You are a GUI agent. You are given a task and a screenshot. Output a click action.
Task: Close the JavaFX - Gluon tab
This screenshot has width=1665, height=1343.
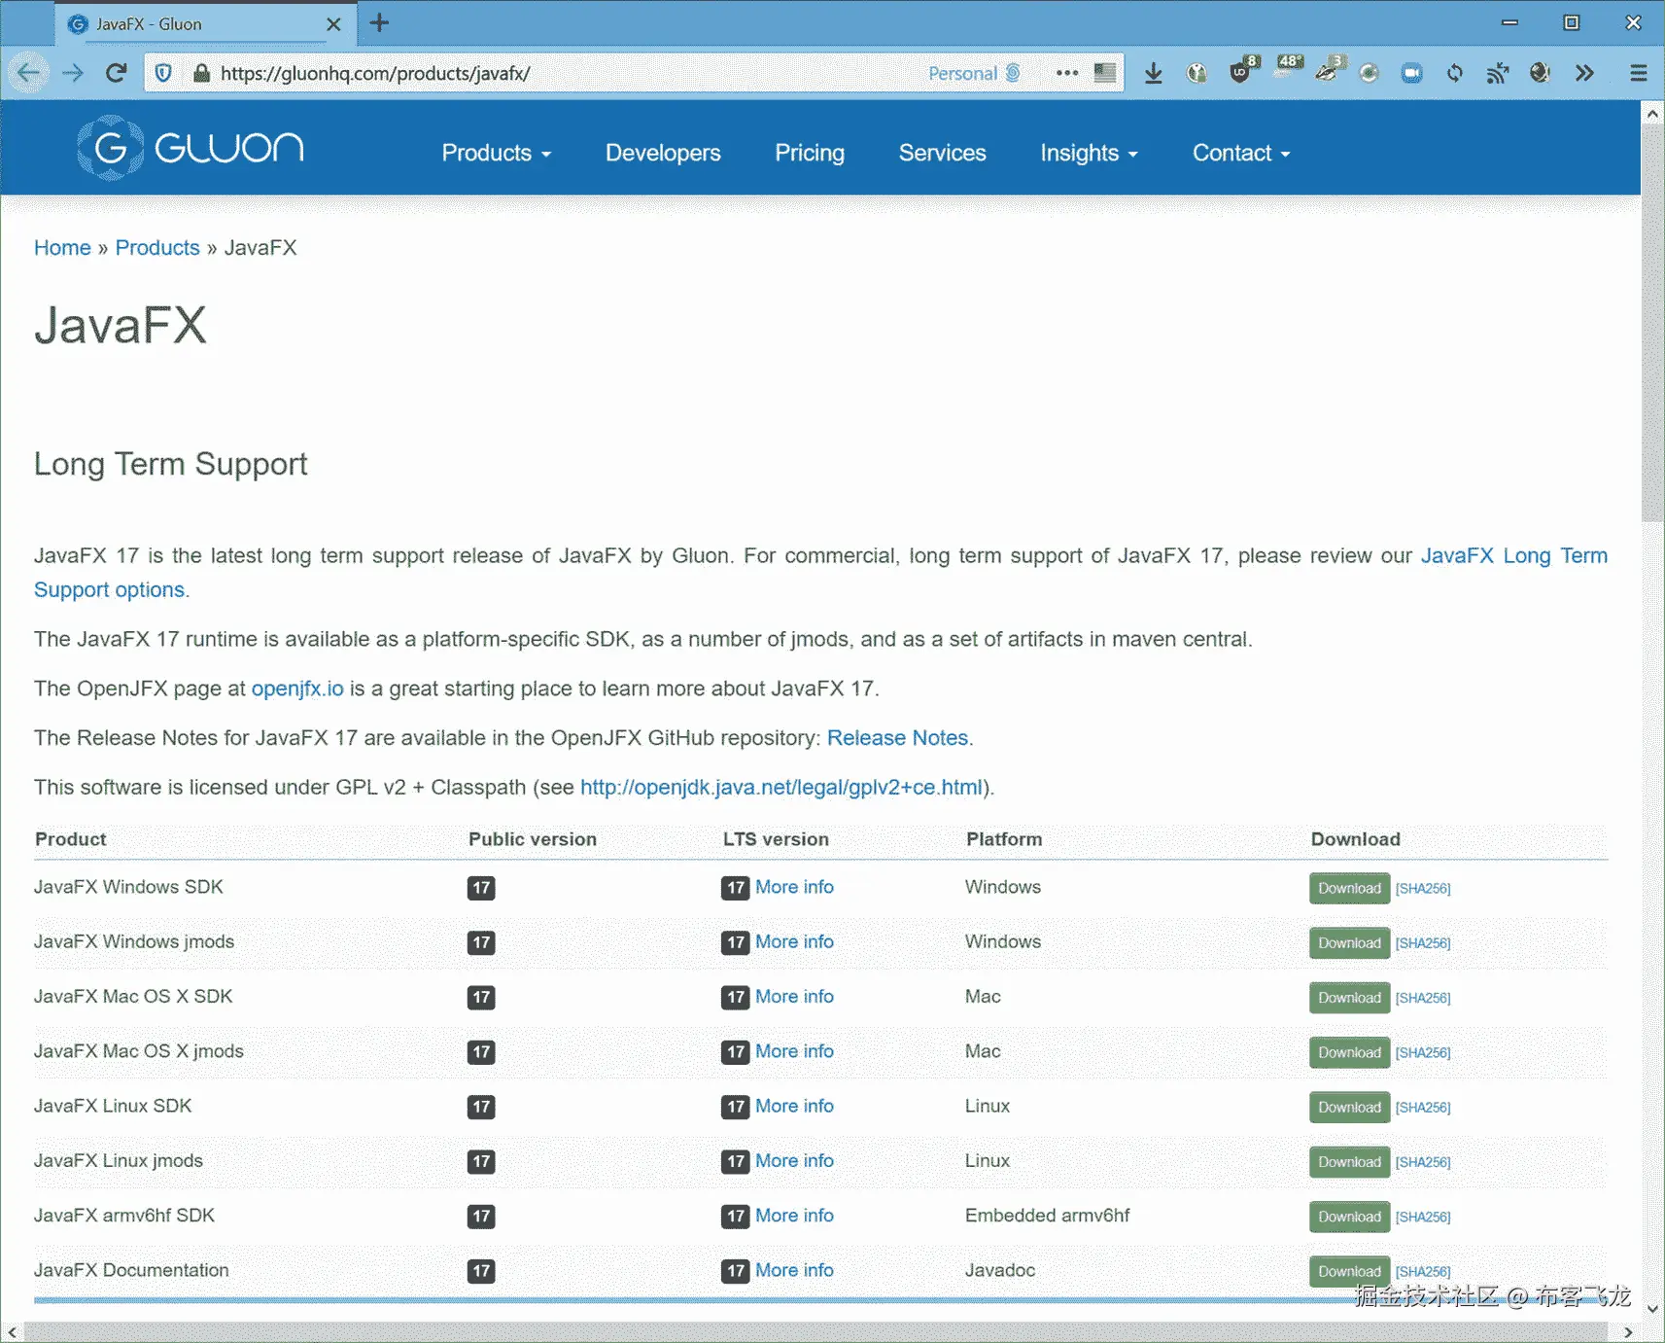coord(333,24)
